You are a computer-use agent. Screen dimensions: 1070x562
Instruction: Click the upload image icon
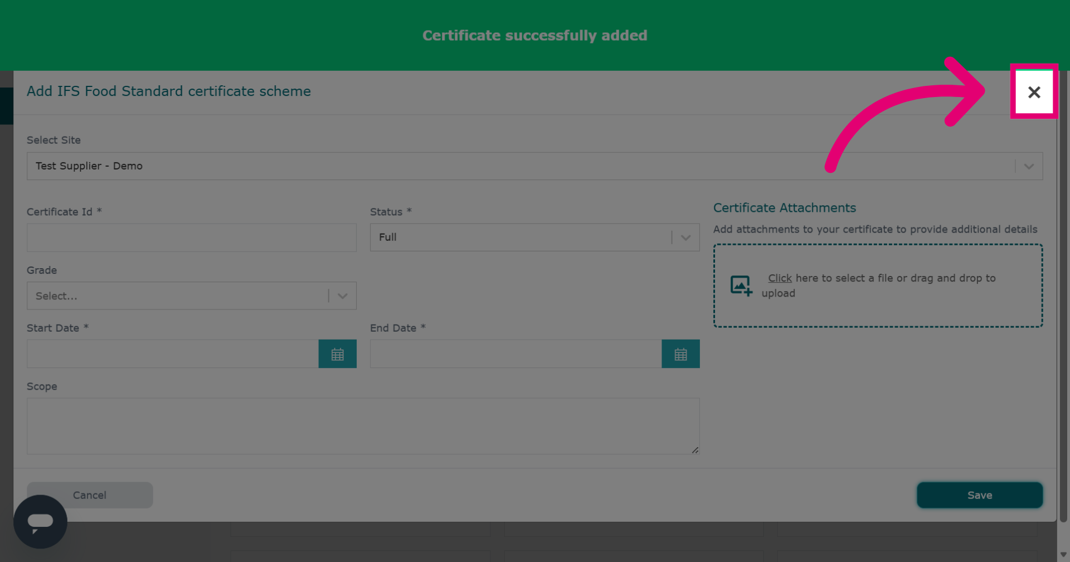741,285
